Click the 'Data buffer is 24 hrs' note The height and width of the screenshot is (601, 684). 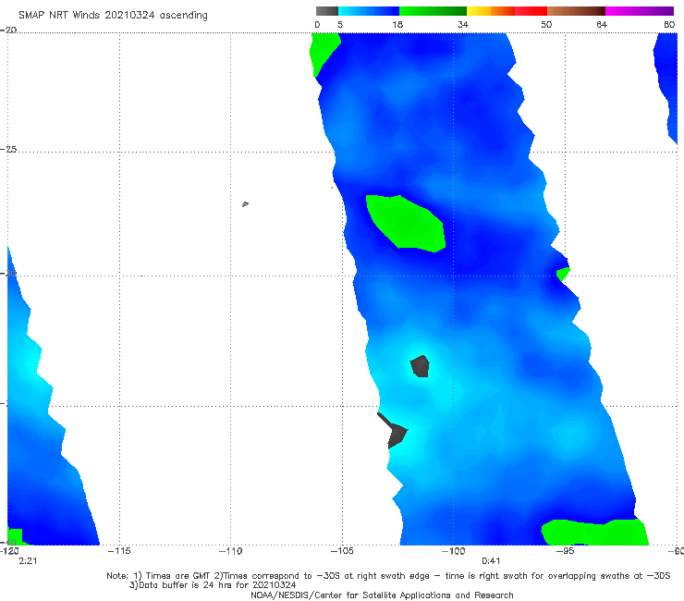tap(213, 585)
